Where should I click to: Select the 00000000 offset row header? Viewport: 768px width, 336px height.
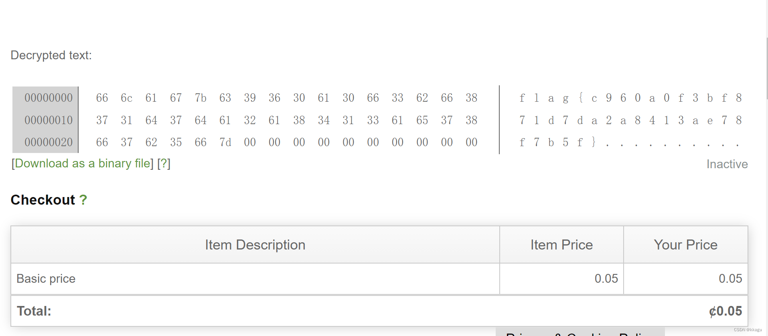(49, 98)
